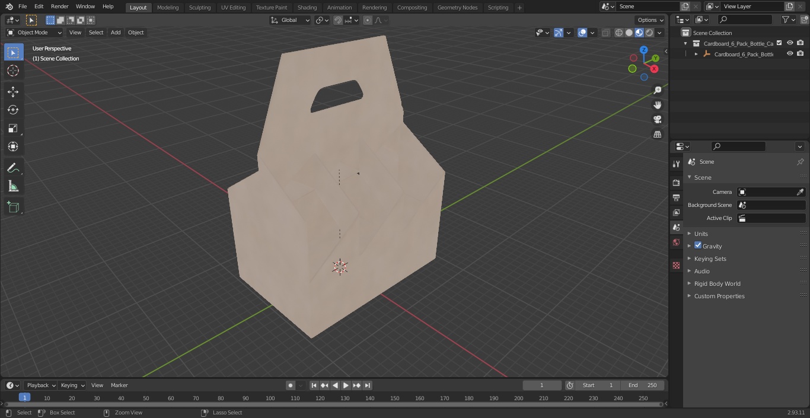Enable the Gravity checkbox
Viewport: 810px width, 418px height.
coord(698,245)
